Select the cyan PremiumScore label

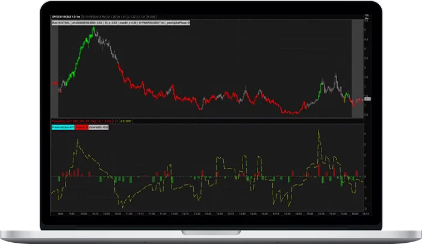coord(62,127)
